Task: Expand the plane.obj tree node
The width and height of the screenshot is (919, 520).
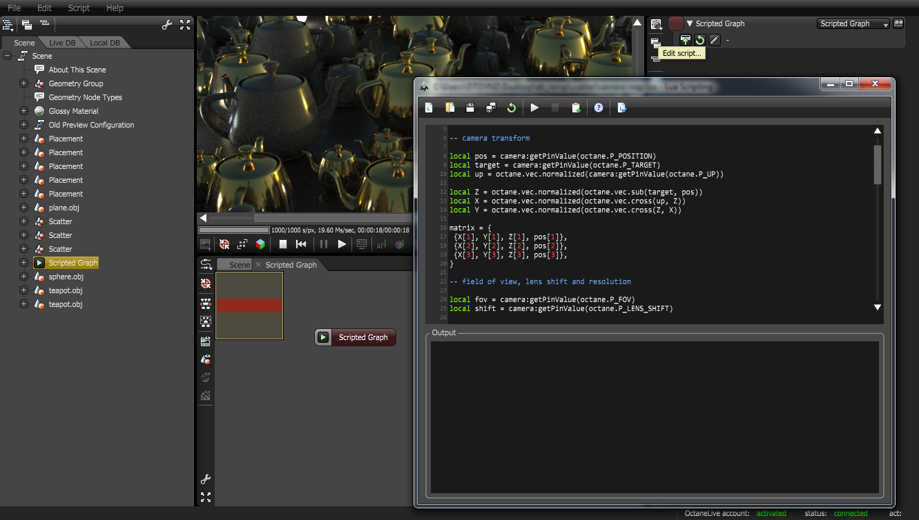Action: pos(23,208)
